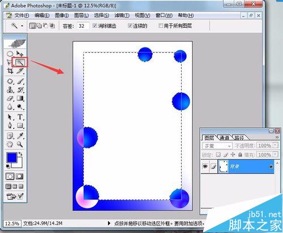
Task: Open the 编辑 menu
Action: (x=42, y=15)
